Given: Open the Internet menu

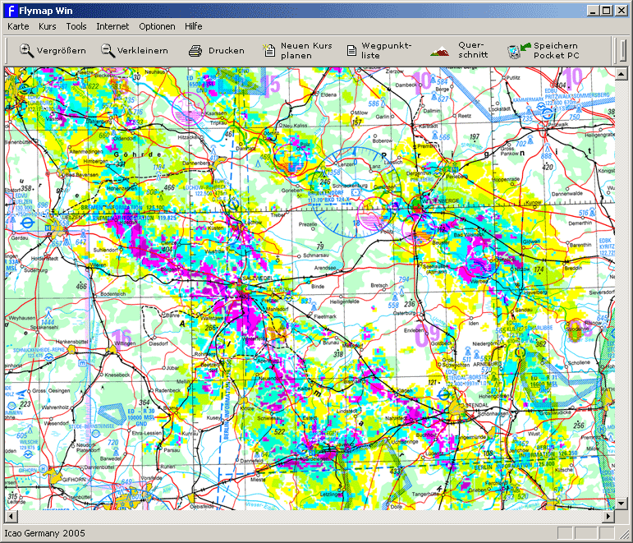Looking at the screenshot, I should tap(112, 26).
